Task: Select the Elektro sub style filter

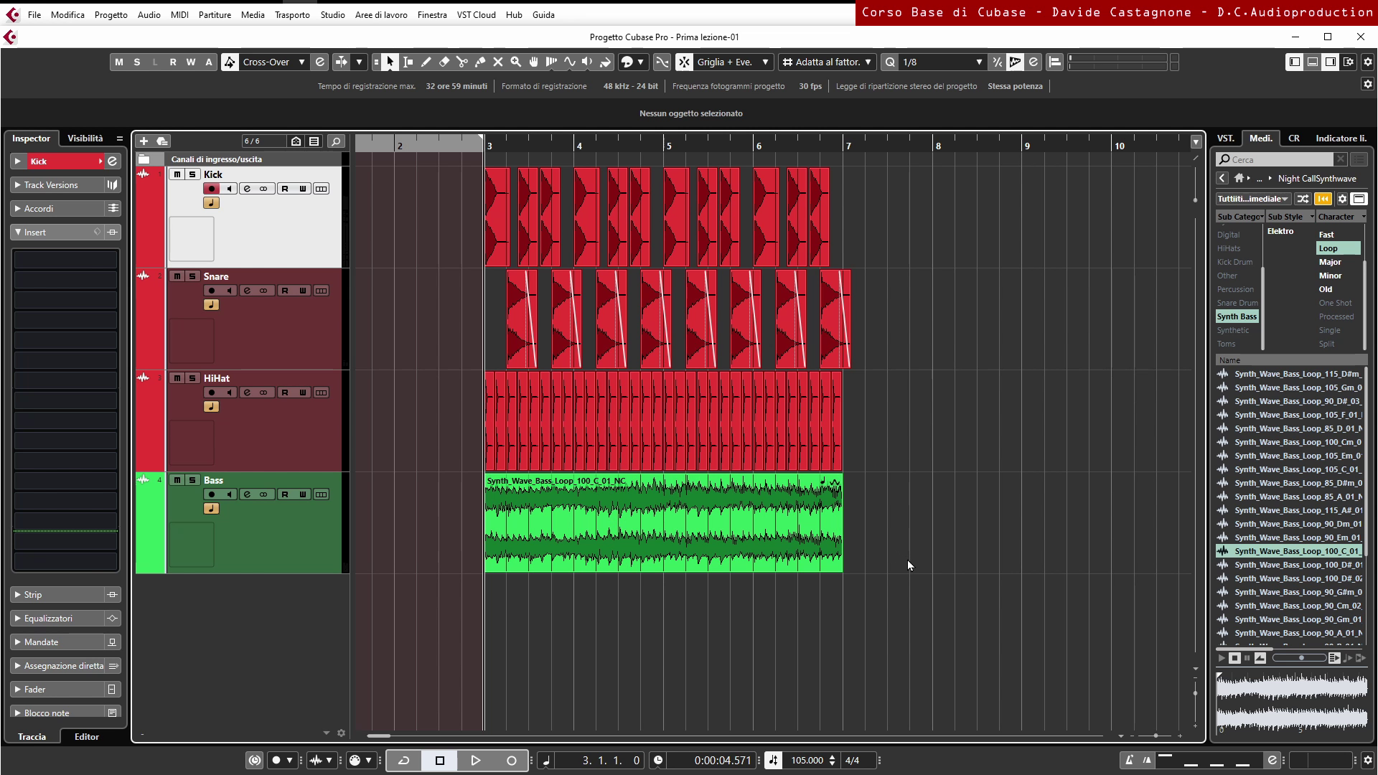Action: click(x=1280, y=232)
